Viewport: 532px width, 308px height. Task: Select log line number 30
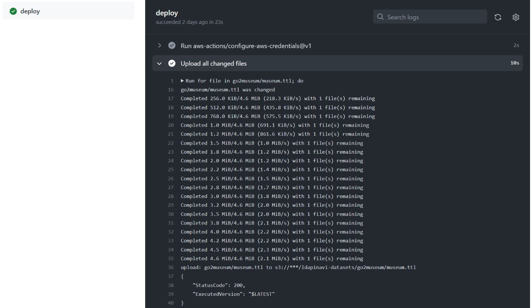click(x=171, y=214)
